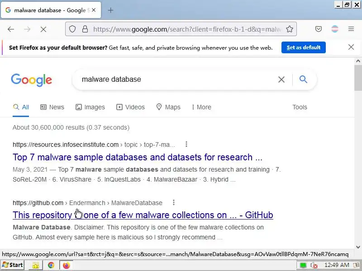Viewport: 362px width, 271px height.
Task: Open options for the GitHub result
Action: pos(174,202)
